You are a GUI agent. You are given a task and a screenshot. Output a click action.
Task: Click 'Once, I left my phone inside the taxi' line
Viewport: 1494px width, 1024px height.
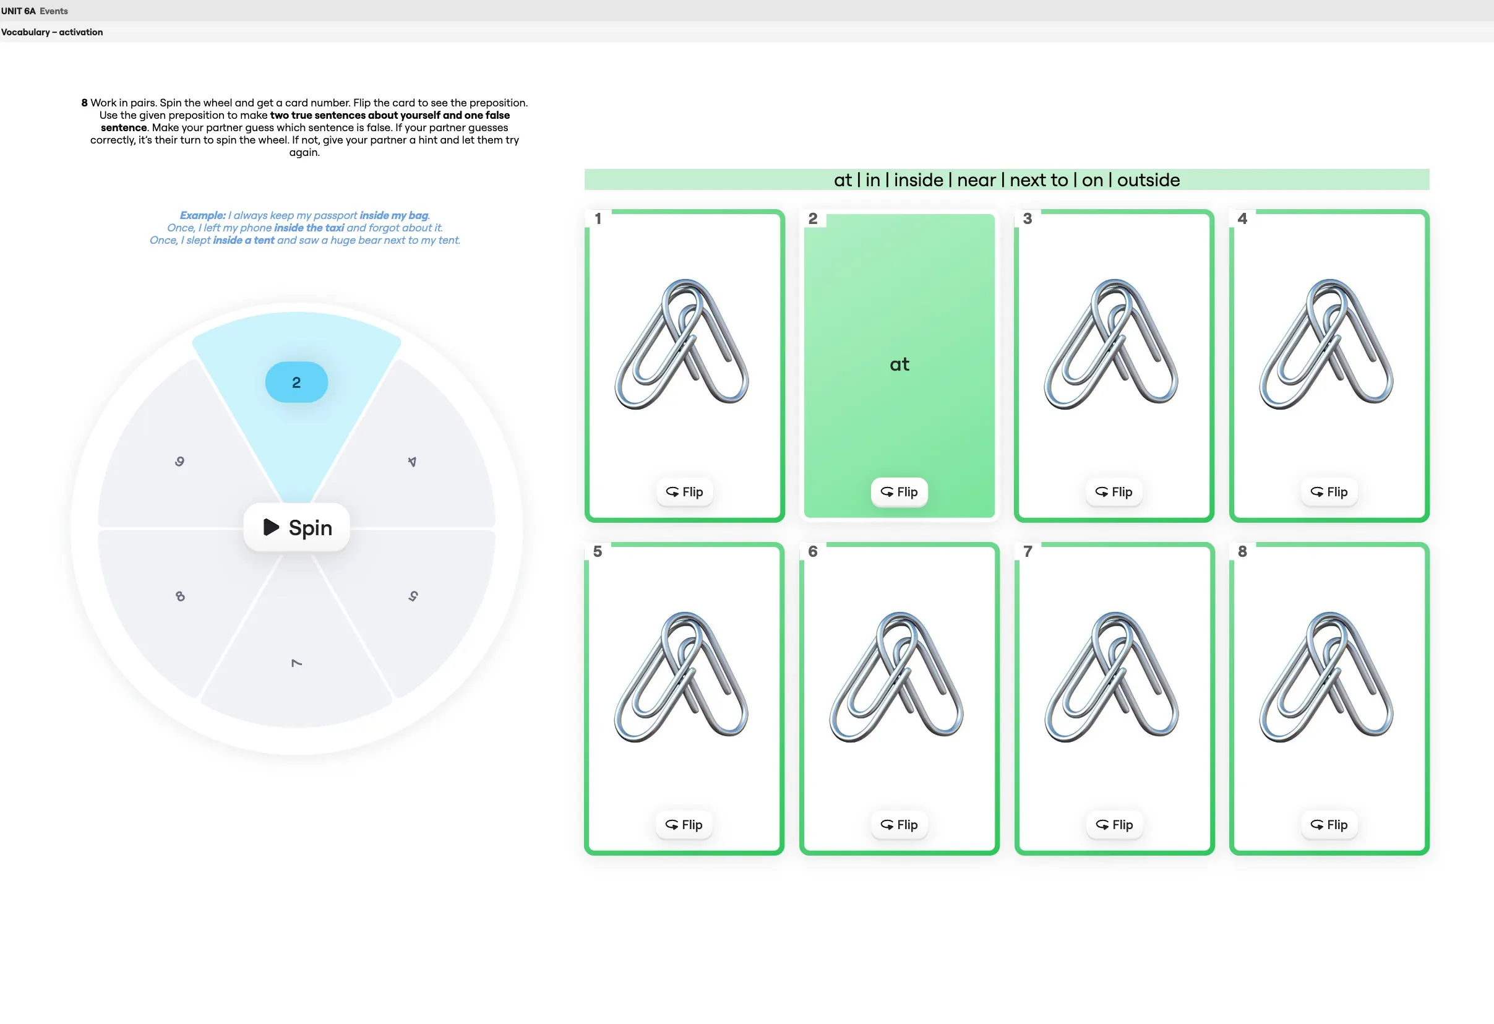[305, 228]
